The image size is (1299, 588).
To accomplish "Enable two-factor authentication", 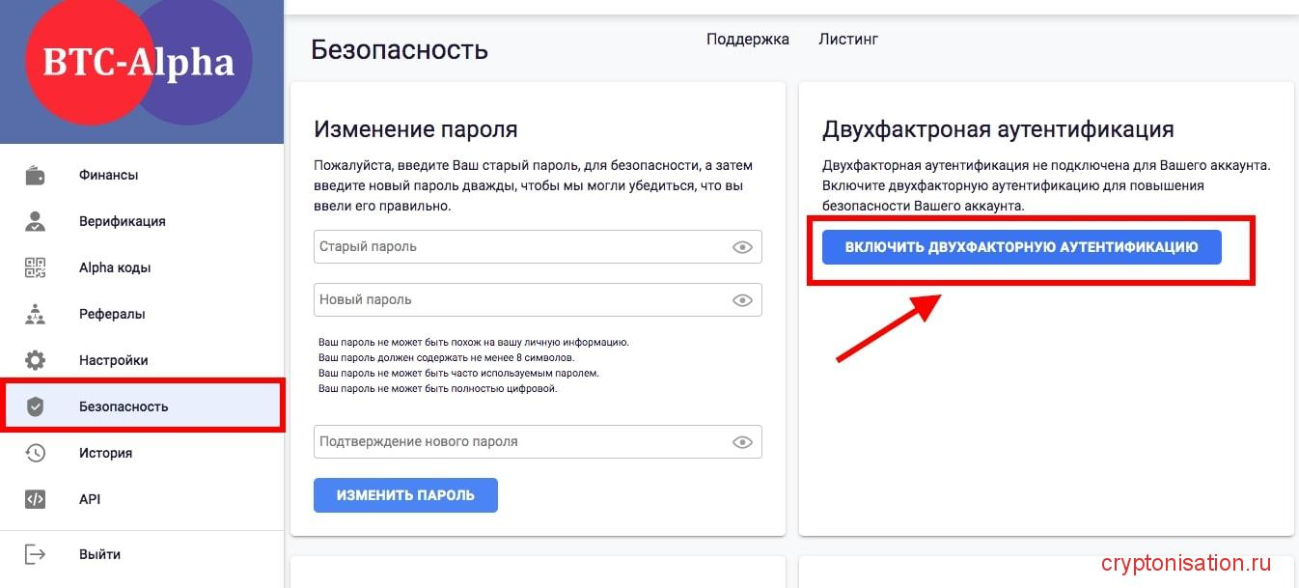I will point(1021,246).
